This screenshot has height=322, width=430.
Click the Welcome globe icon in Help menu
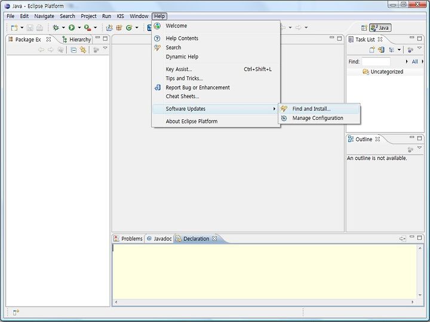point(157,26)
